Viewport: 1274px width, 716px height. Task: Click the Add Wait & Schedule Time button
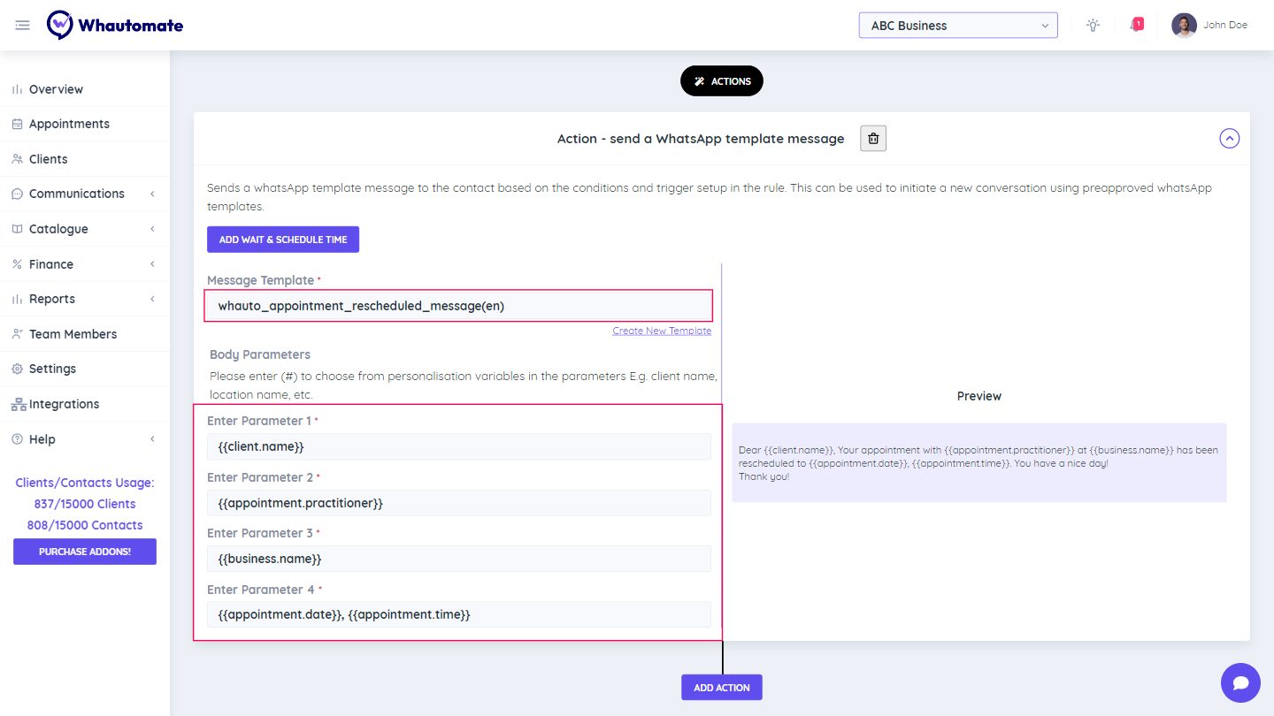click(x=283, y=240)
